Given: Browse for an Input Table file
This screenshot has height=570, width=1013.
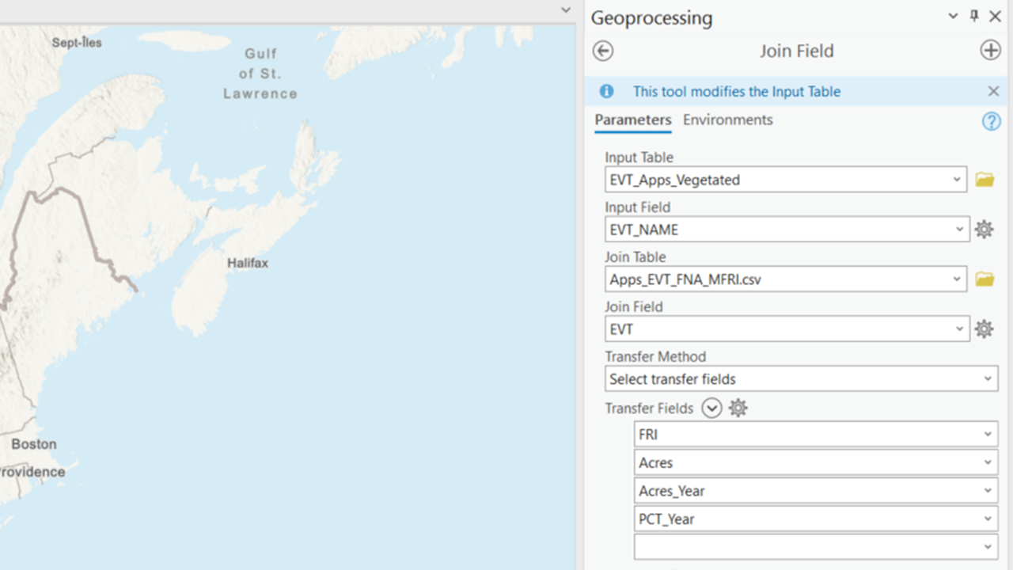Looking at the screenshot, I should click(x=984, y=179).
